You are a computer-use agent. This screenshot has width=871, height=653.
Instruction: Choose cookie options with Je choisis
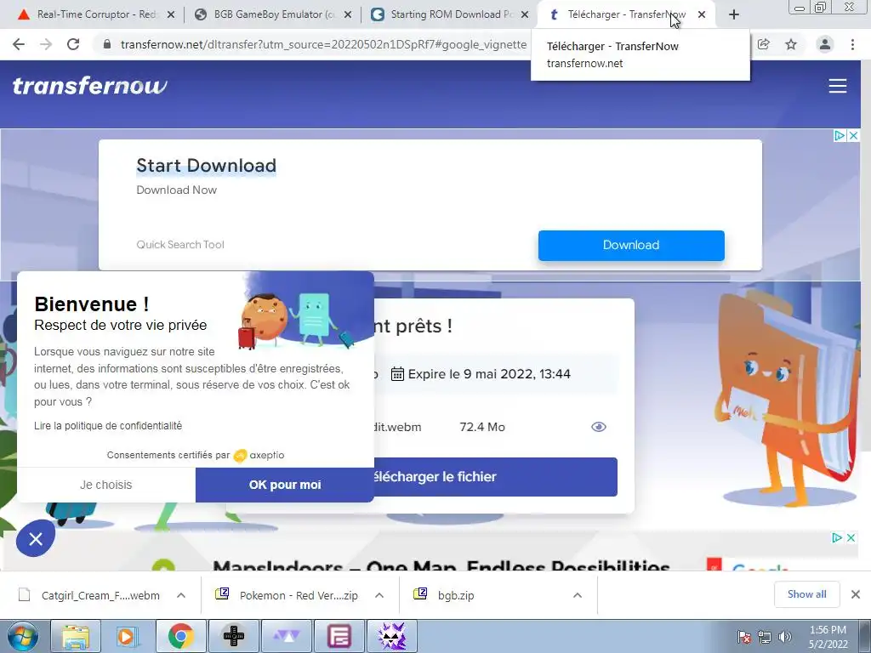pos(106,485)
